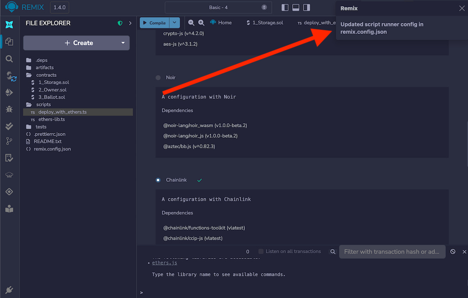468x298 pixels.
Task: Click the @aztec/bb.js dependency text
Action: [189, 146]
